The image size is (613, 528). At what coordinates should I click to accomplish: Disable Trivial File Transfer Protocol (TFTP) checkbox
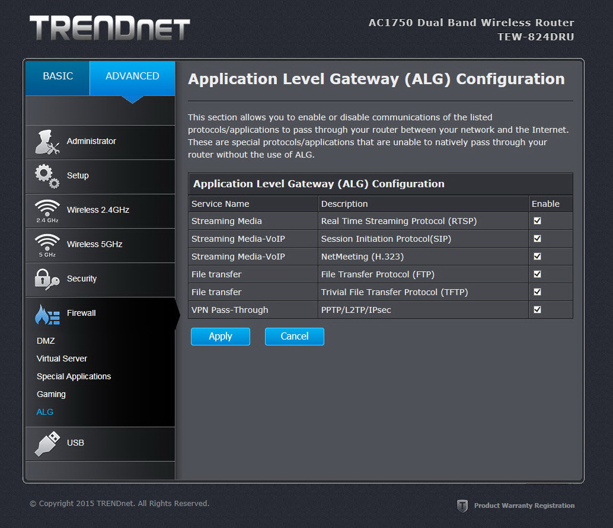click(538, 292)
